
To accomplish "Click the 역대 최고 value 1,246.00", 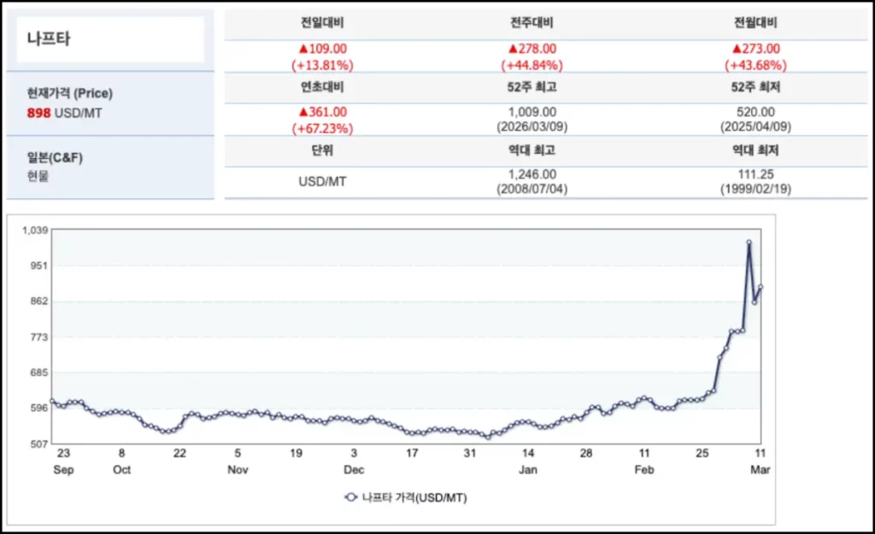I will 531,174.
